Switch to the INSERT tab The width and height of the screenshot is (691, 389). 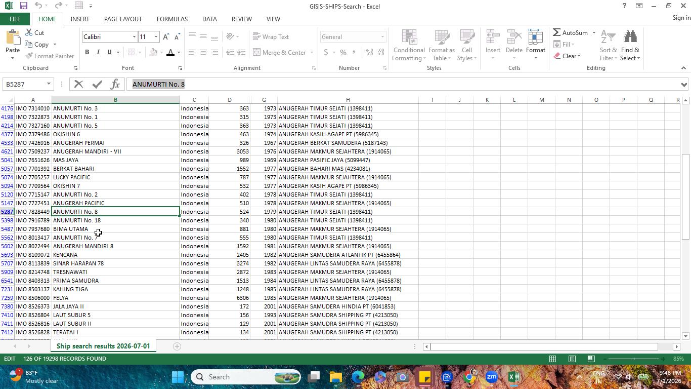pos(80,19)
